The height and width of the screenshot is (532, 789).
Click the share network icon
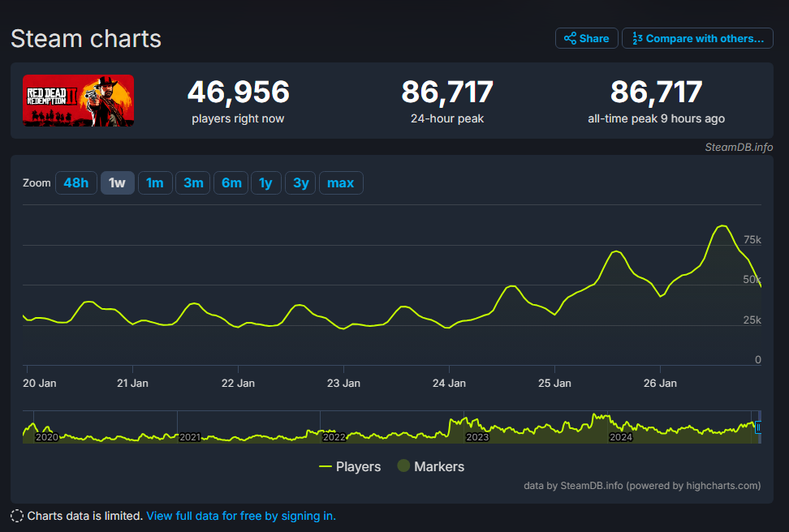[x=570, y=38]
